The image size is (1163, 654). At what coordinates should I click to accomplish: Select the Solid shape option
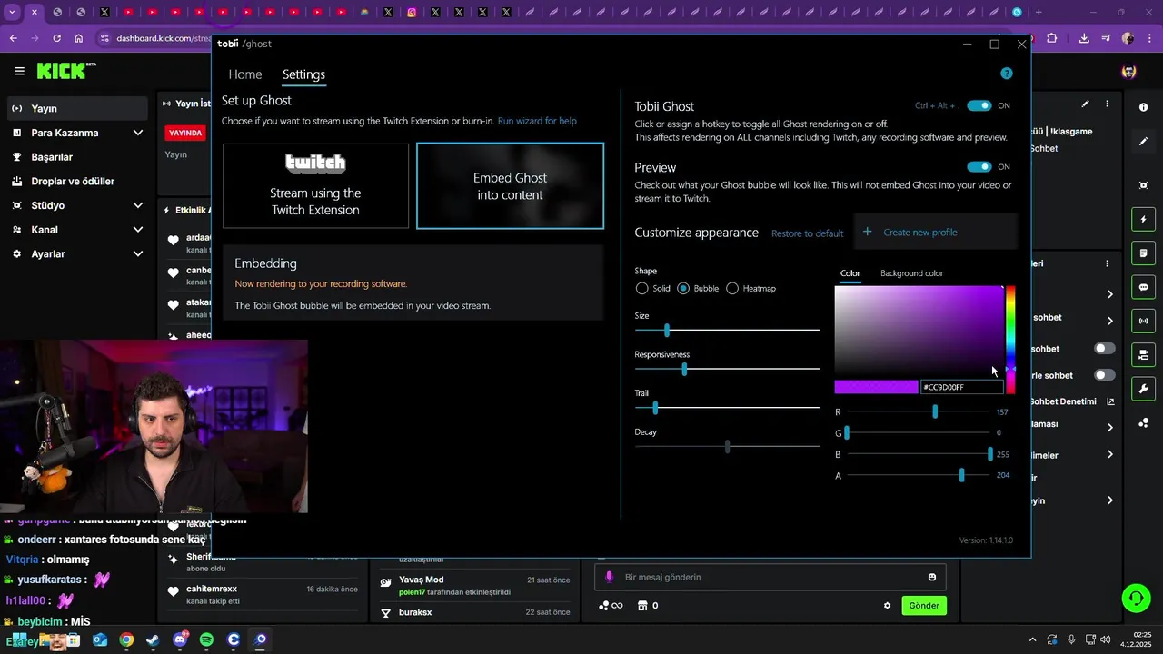coord(641,288)
